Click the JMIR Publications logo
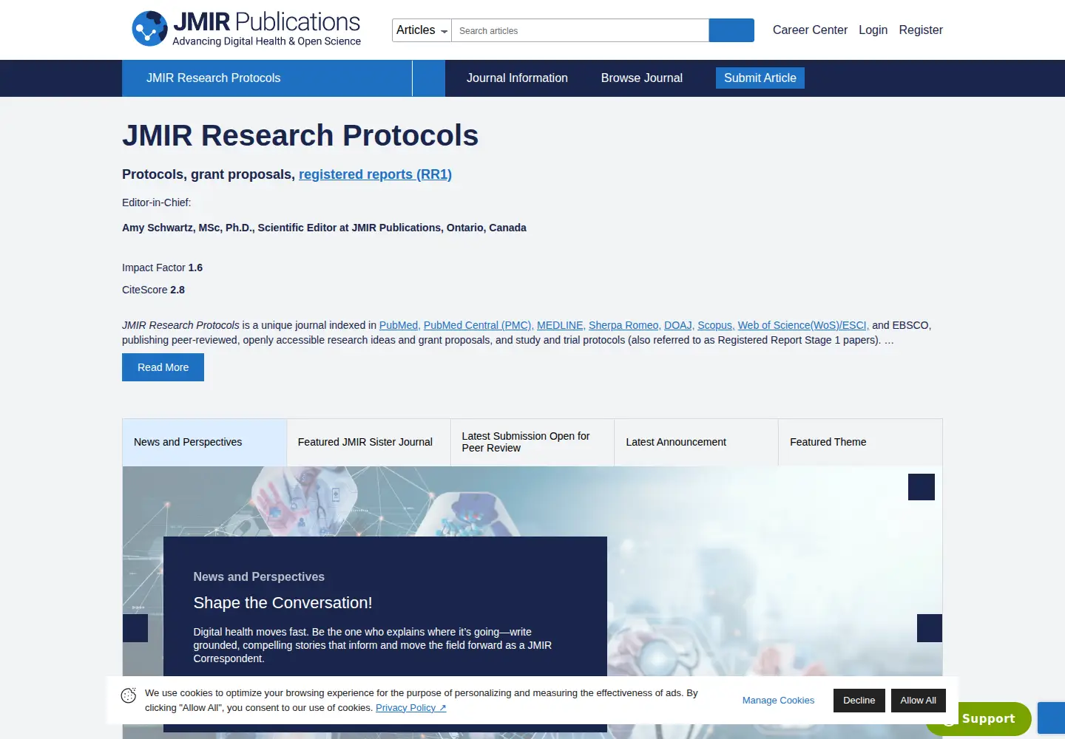The width and height of the screenshot is (1065, 739). tap(246, 29)
